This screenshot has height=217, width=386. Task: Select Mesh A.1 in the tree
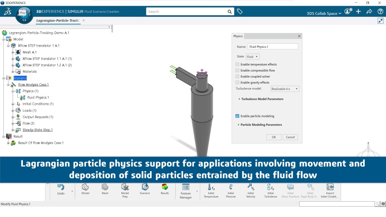point(29,52)
